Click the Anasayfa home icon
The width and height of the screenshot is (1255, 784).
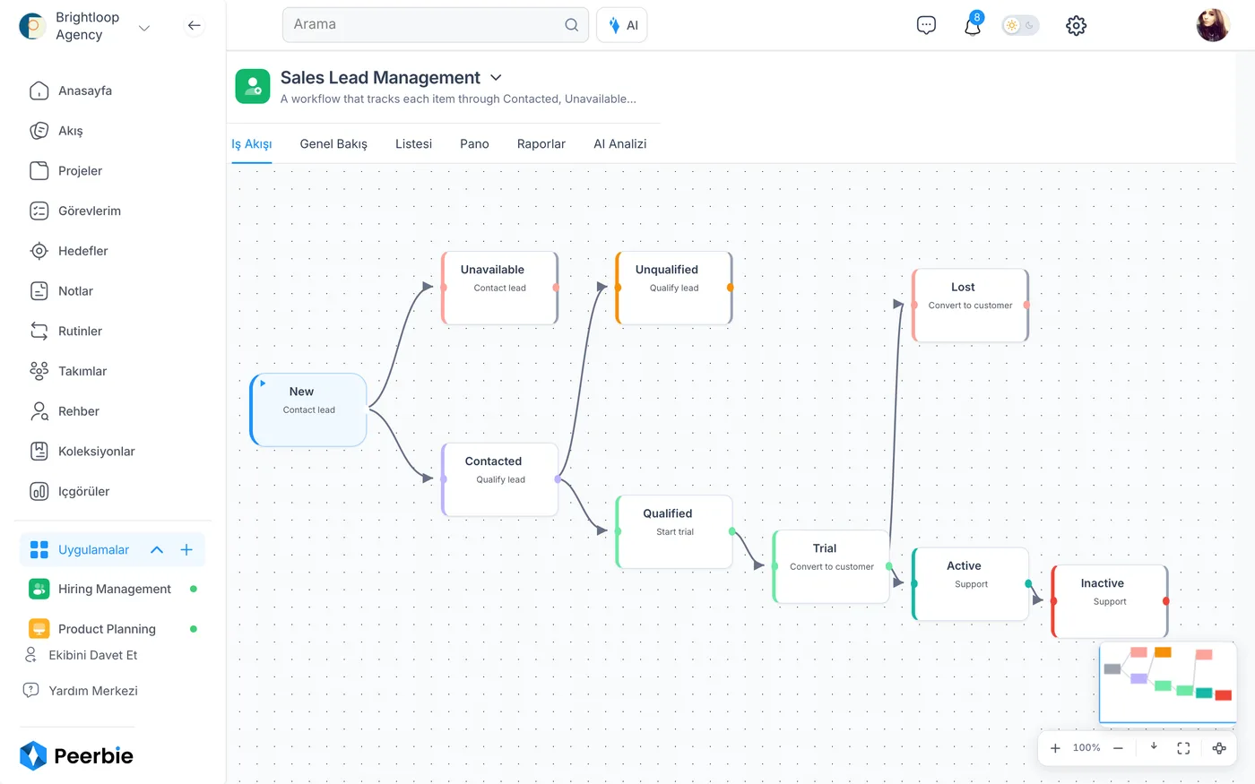[x=39, y=90]
